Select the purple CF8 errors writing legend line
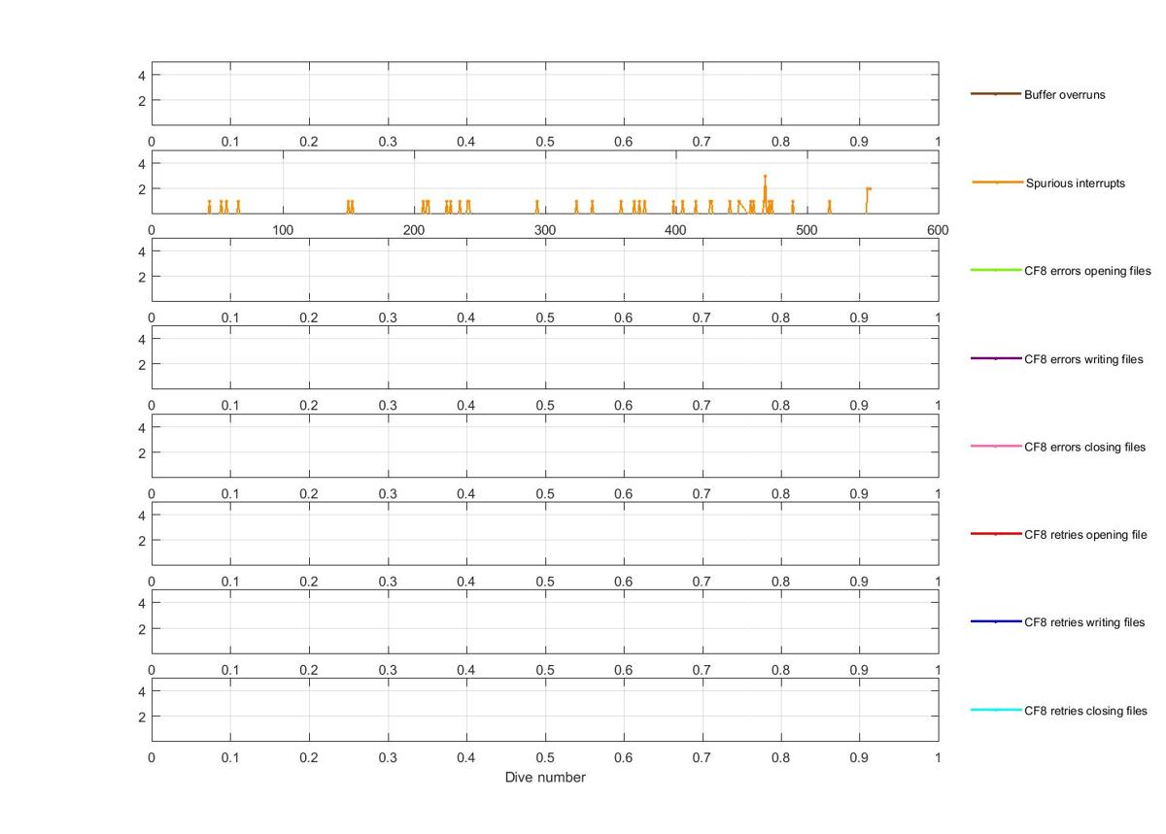 point(996,358)
